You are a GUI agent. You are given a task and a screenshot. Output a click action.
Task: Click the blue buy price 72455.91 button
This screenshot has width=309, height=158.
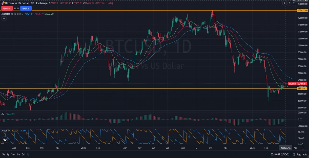tap(26, 8)
